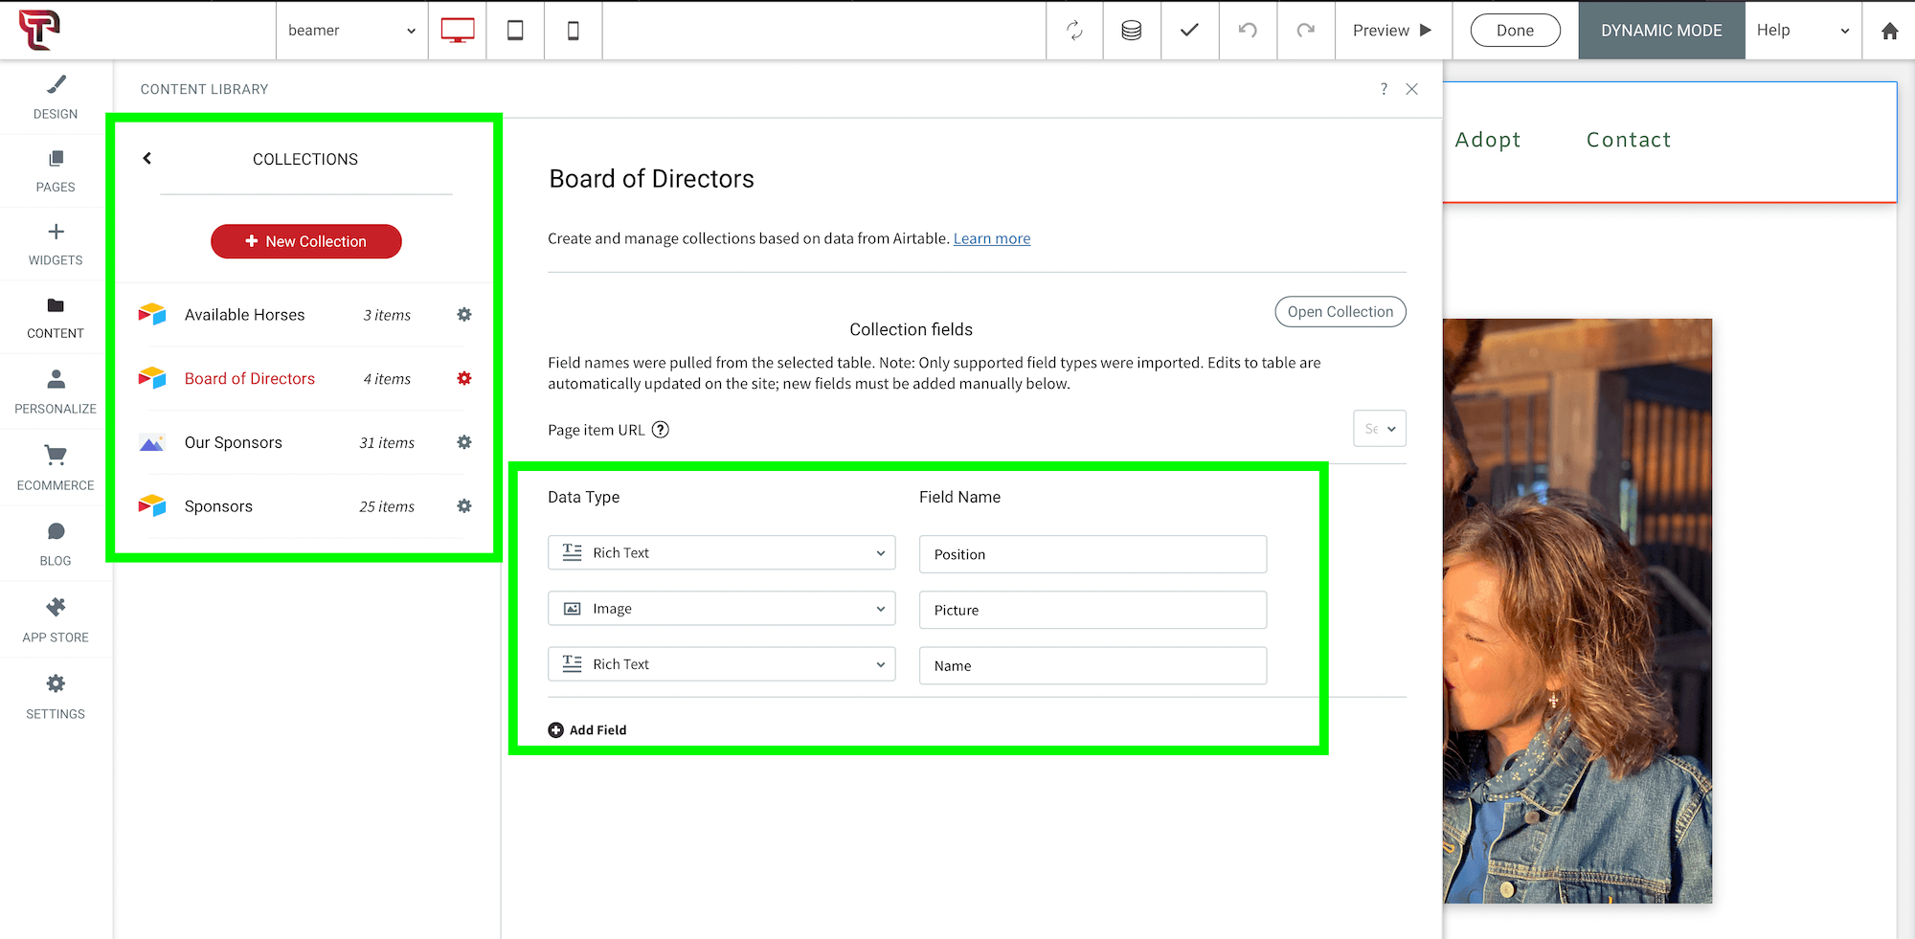1915x939 pixels.
Task: Follow the Learn more link
Action: coord(992,238)
